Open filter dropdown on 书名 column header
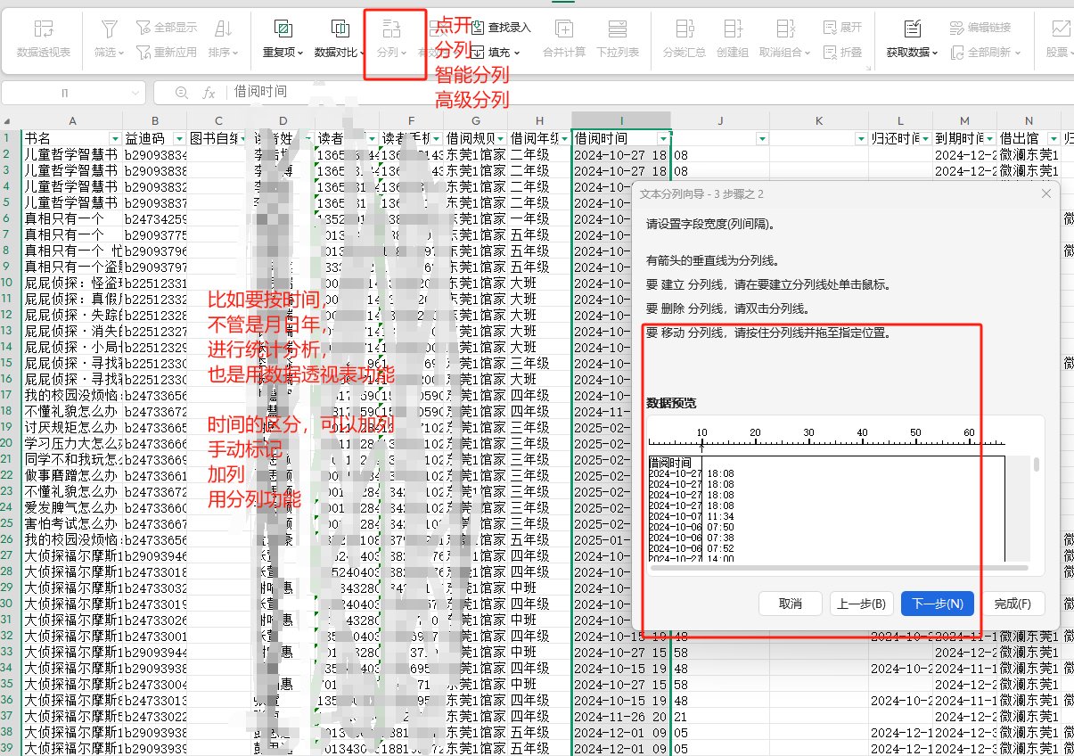The height and width of the screenshot is (756, 1074). click(x=115, y=139)
